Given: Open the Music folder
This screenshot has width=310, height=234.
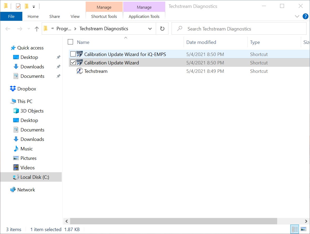Looking at the screenshot, I should (27, 149).
